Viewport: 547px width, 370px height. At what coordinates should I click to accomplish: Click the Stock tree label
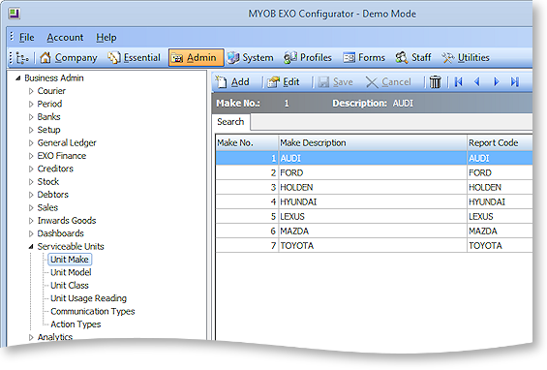click(48, 182)
